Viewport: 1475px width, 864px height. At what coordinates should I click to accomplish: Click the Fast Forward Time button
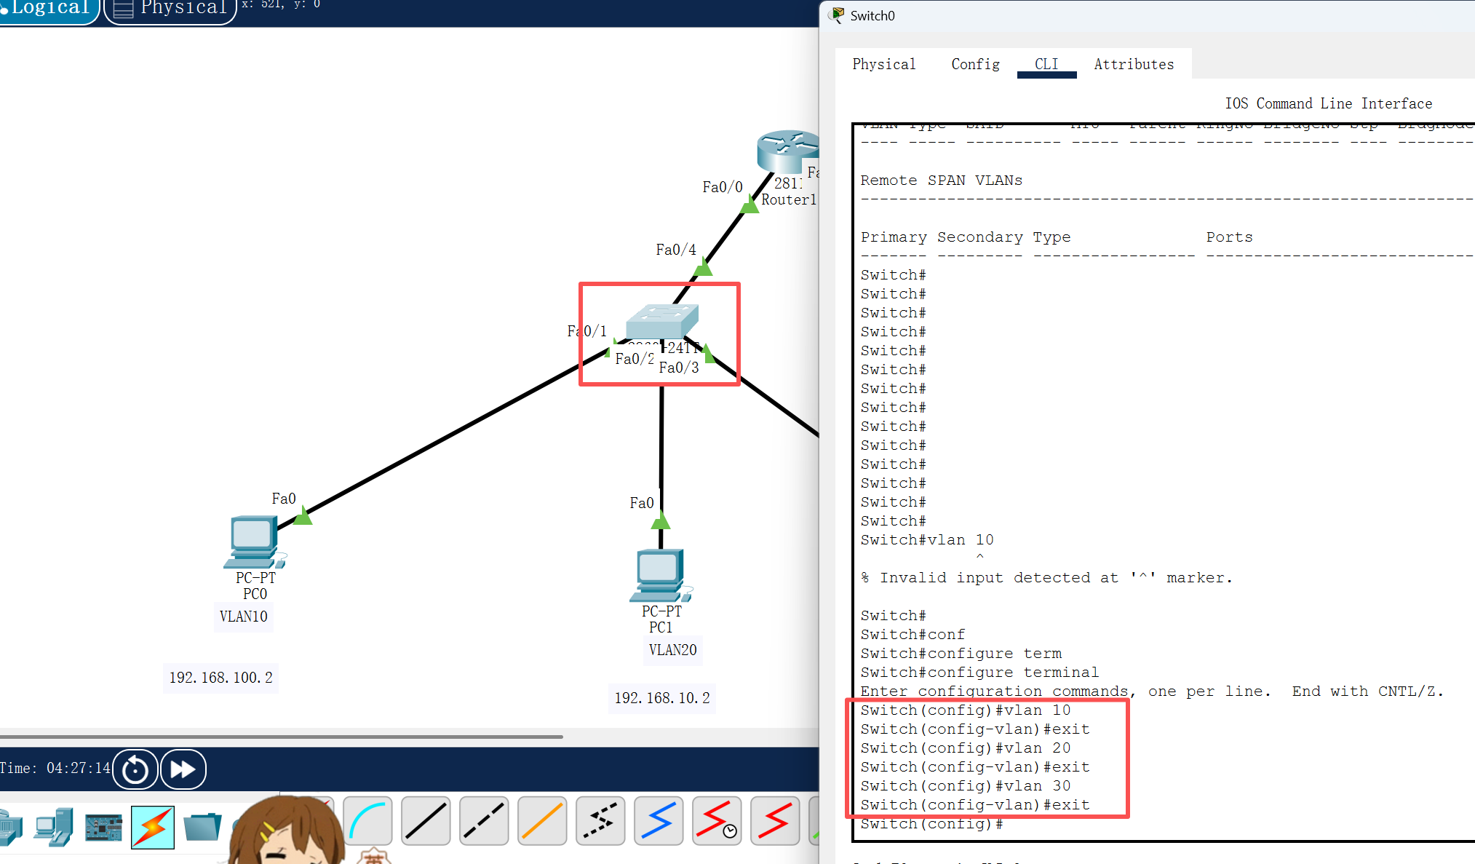183,769
